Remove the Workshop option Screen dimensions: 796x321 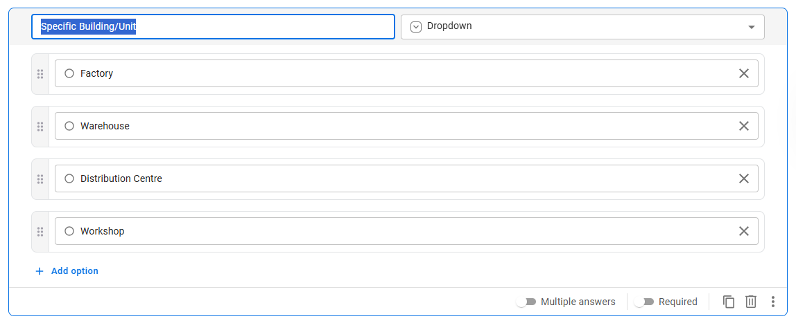coord(743,231)
